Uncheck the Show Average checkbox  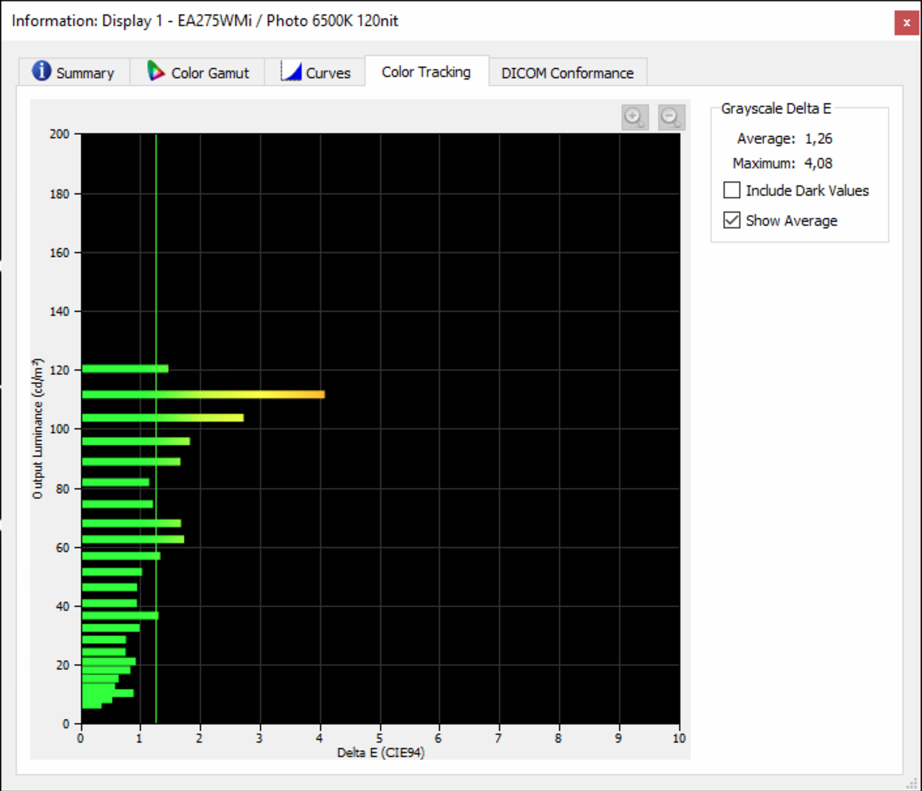(x=732, y=220)
